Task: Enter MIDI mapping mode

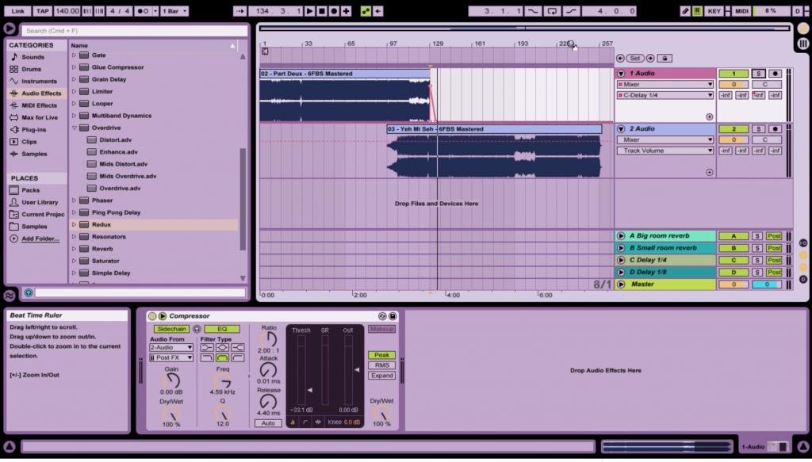Action: pos(742,10)
